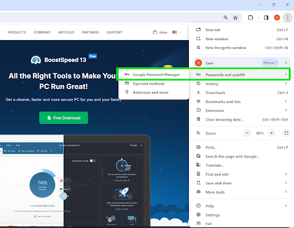Toggle Advanced mode switch in app preview
The width and height of the screenshot is (294, 228).
click(93, 161)
